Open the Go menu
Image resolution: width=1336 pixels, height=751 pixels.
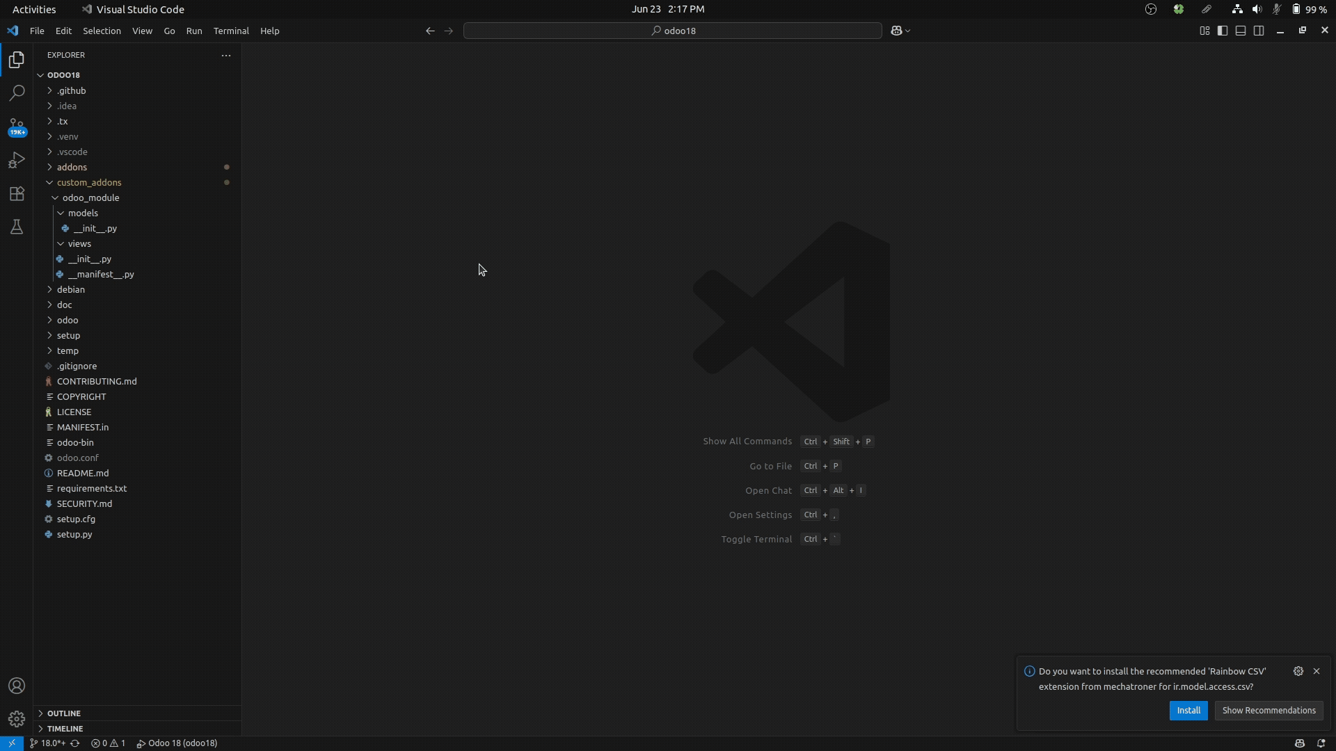coord(169,31)
